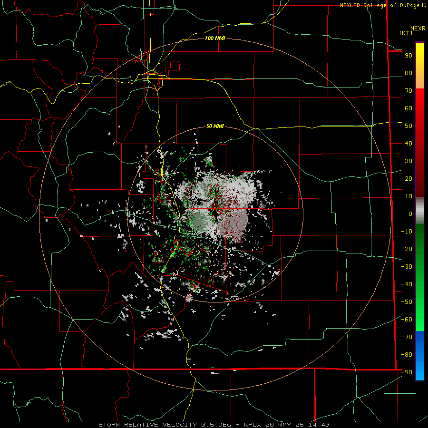The height and width of the screenshot is (428, 428).
Task: Click the [KT] units label
Action: pyautogui.click(x=406, y=33)
